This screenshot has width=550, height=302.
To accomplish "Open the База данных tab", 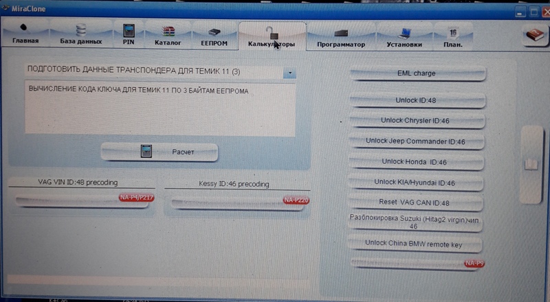I will pyautogui.click(x=80, y=35).
